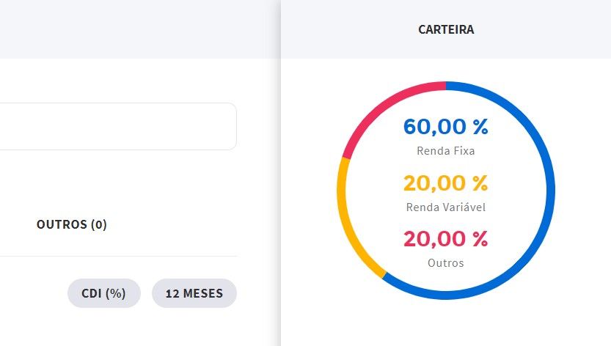Click the Renda Variável label
Image resolution: width=611 pixels, height=346 pixels.
(x=446, y=207)
